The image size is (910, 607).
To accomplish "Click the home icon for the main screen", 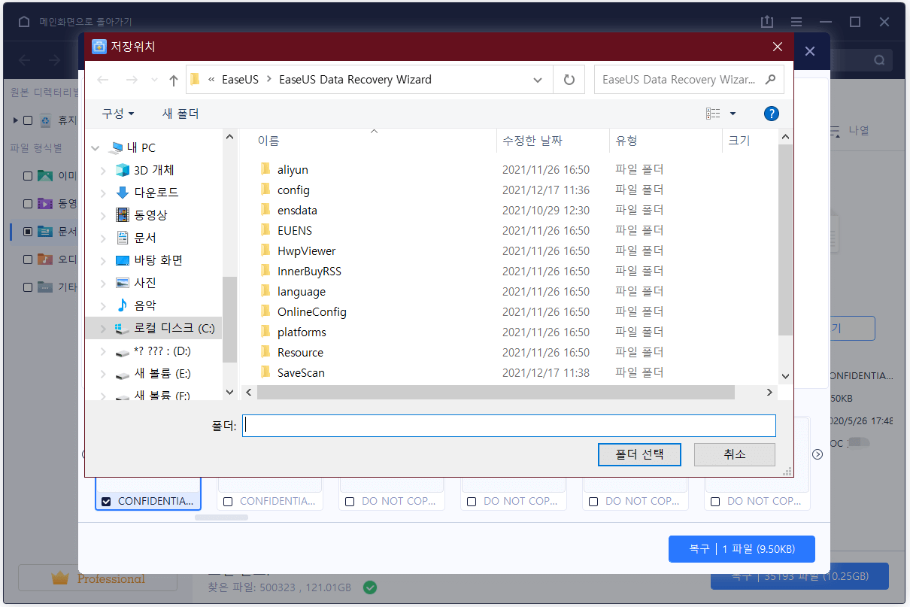I will tap(24, 22).
